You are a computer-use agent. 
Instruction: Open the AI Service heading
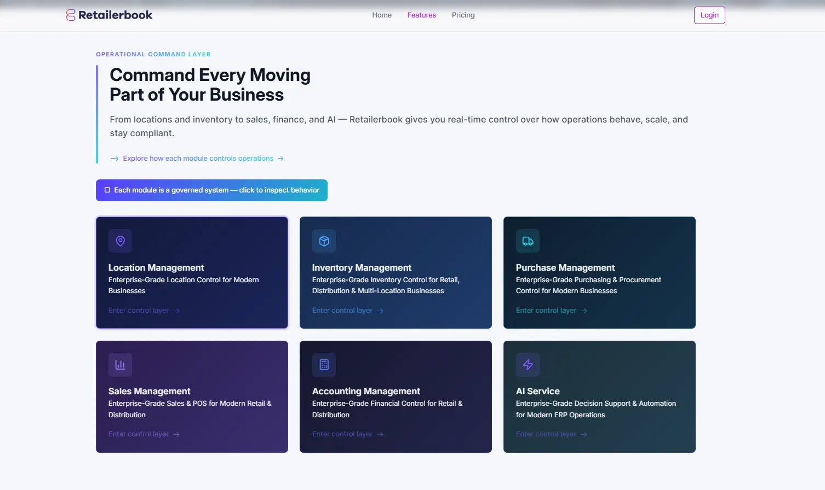(537, 391)
